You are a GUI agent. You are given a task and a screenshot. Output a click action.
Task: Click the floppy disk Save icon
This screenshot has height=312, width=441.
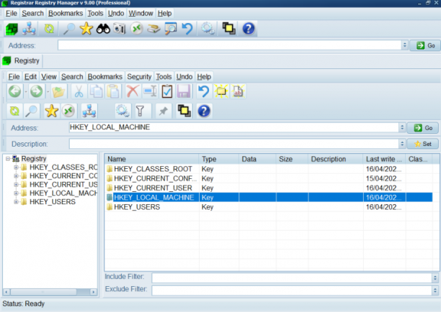[x=184, y=91]
